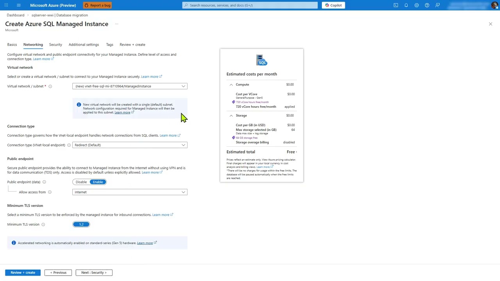
Task: Open the Azure portal waffle grid icon
Action: (x=6, y=5)
